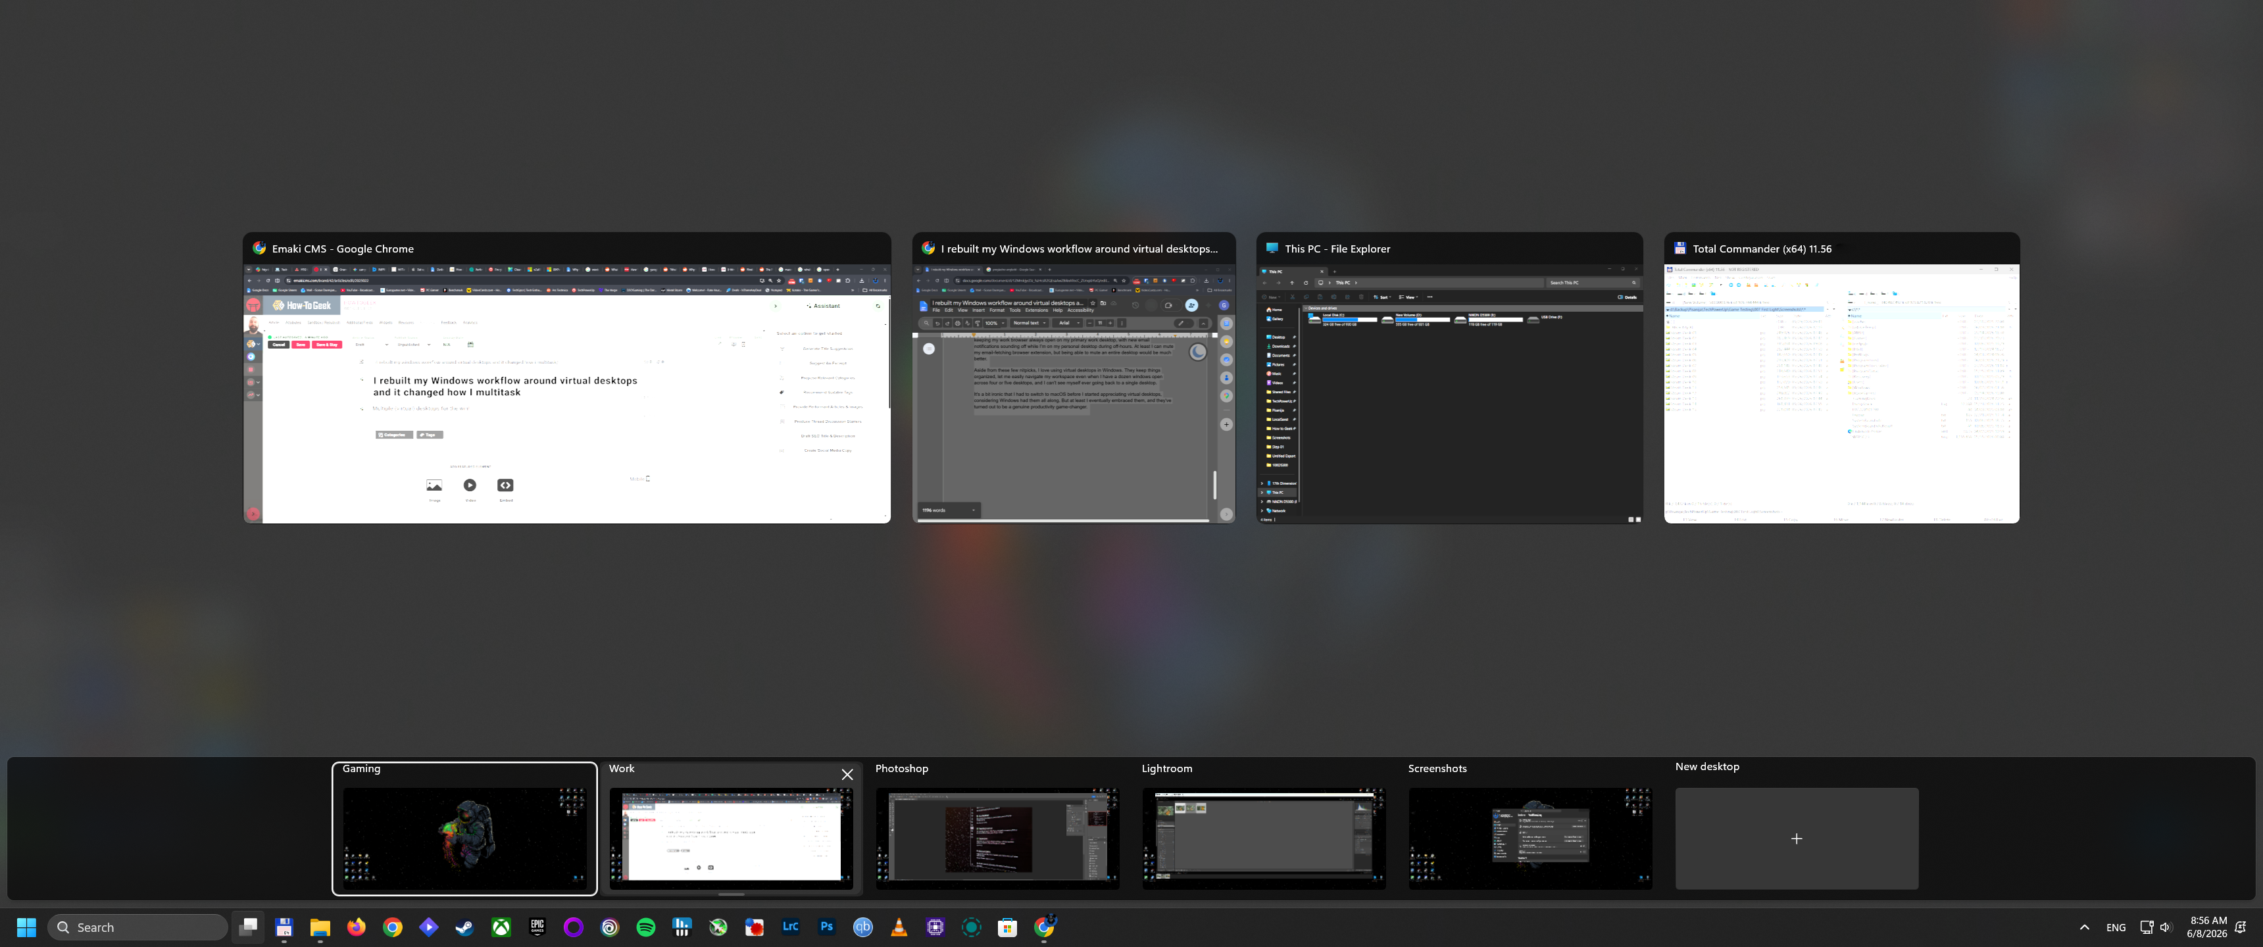Open Microsoft Store from the taskbar

pos(1008,927)
